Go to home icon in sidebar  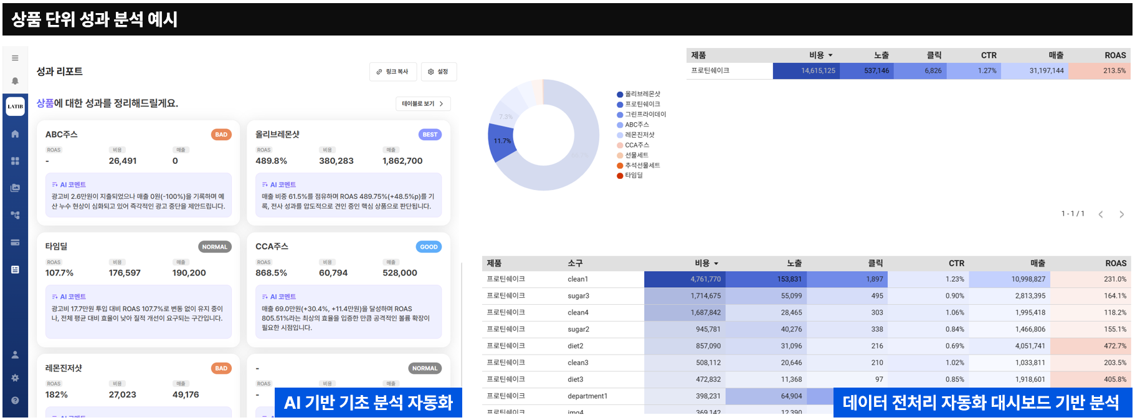tap(15, 134)
